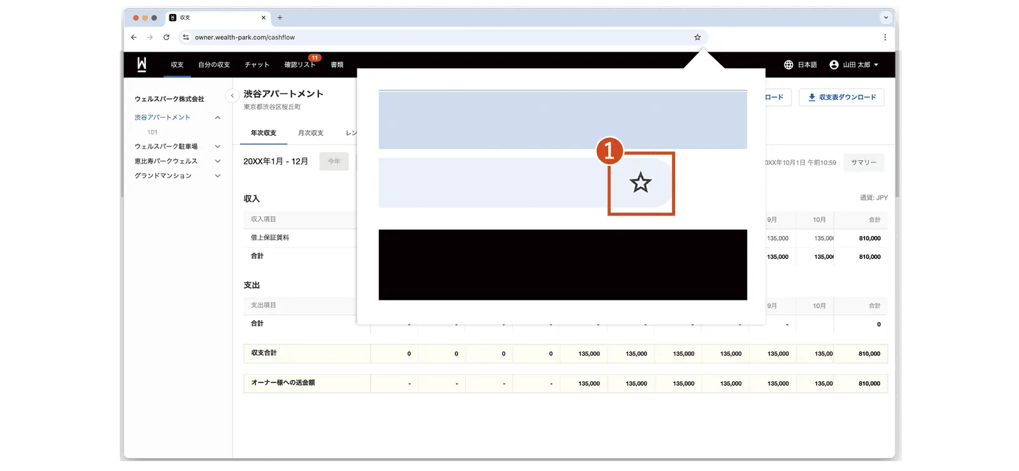Expand ウェルスパーク駐車場 chevron
This screenshot has height=471, width=1019.
pyautogui.click(x=218, y=146)
